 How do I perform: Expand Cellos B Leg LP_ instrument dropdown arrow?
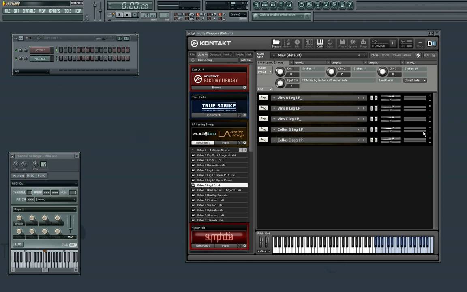pyautogui.click(x=274, y=129)
